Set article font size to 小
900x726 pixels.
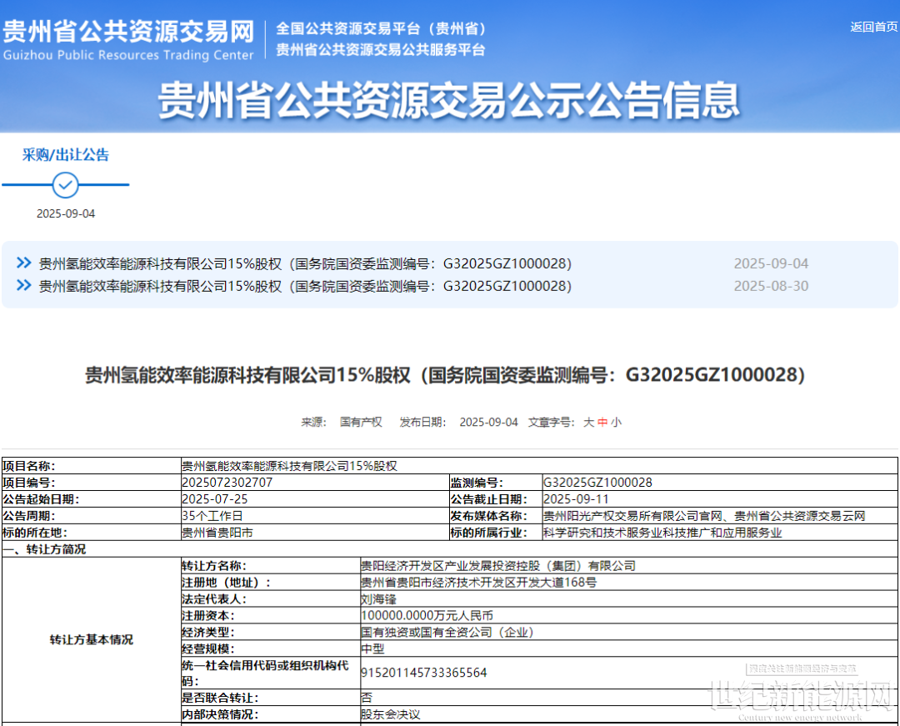(616, 423)
